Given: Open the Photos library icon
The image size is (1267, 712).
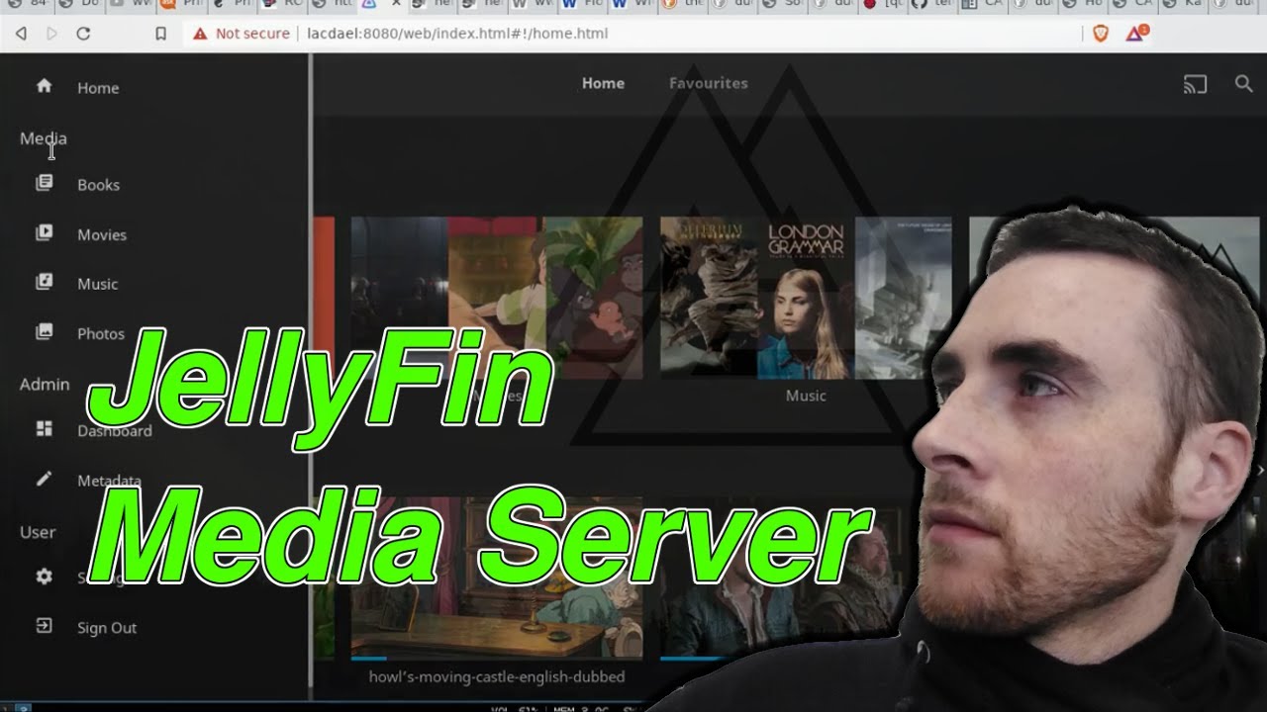Looking at the screenshot, I should pos(44,332).
